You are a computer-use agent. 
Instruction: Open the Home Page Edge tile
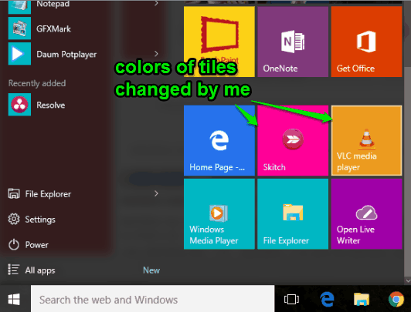(219, 140)
